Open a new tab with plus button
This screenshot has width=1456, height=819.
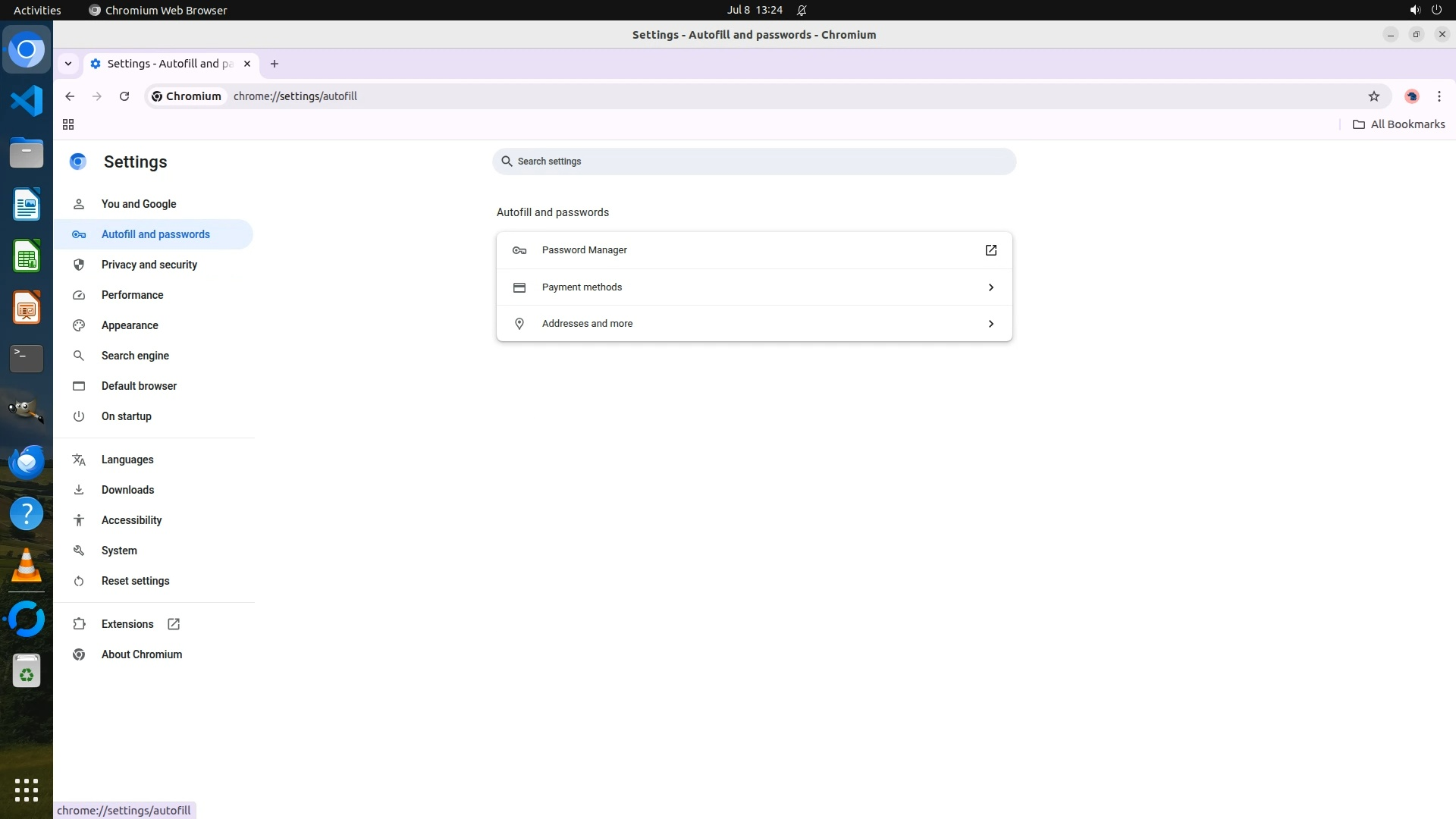[275, 64]
